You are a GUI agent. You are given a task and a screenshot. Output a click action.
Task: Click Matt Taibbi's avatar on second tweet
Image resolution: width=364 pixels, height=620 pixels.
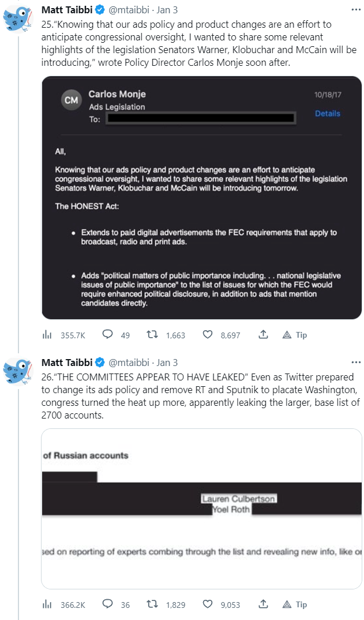point(17,370)
